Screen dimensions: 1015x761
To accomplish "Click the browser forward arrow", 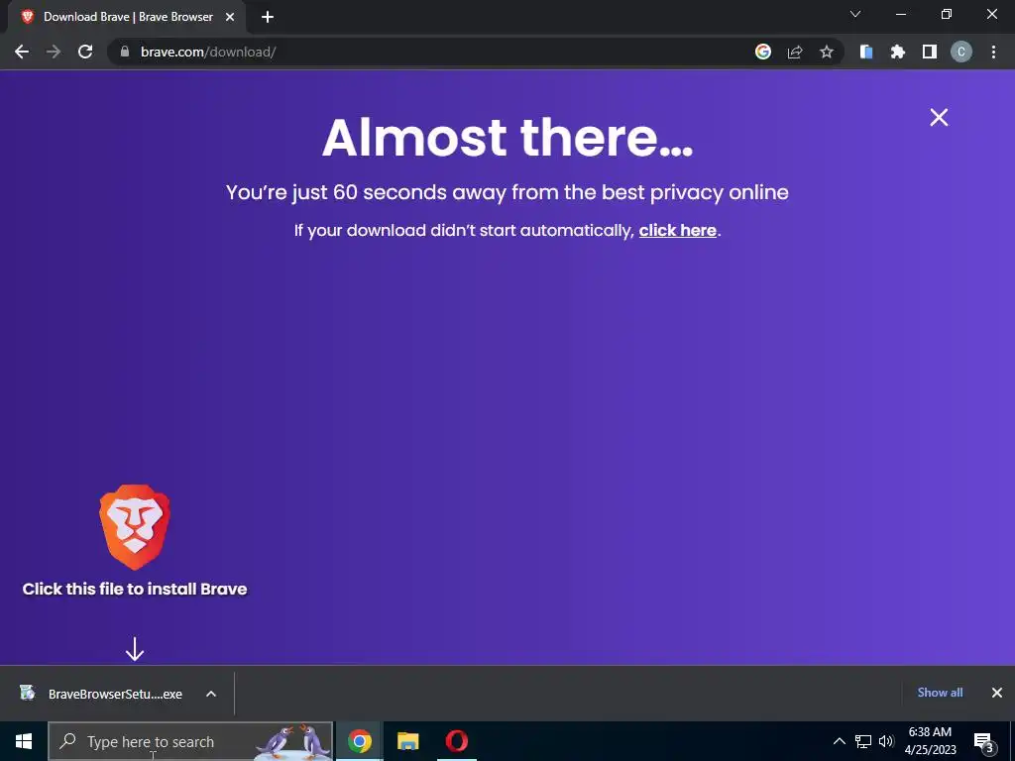I will (54, 52).
